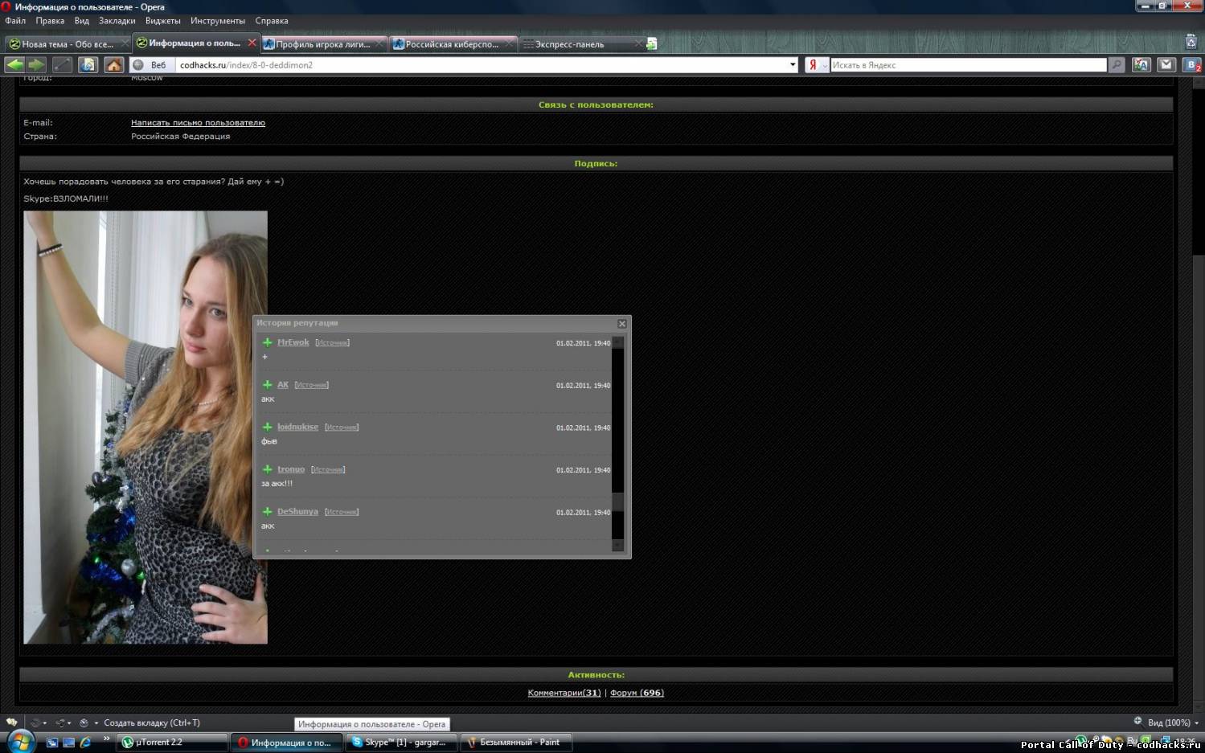Open the Opera Unite status bar icon
This screenshot has height=753, width=1205.
coord(59,722)
